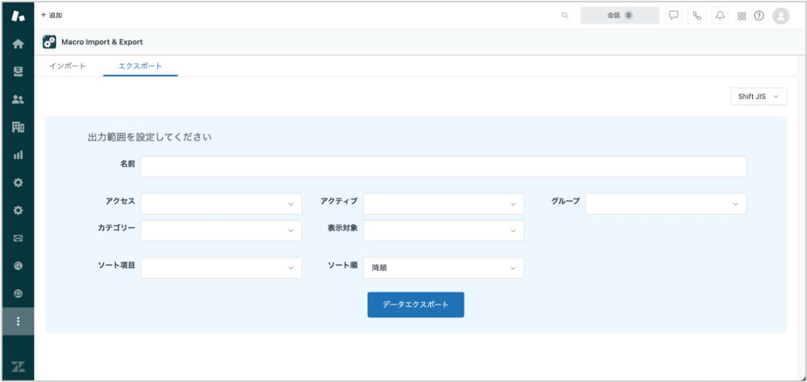Open the help question mark icon
807x382 pixels.
pos(759,15)
